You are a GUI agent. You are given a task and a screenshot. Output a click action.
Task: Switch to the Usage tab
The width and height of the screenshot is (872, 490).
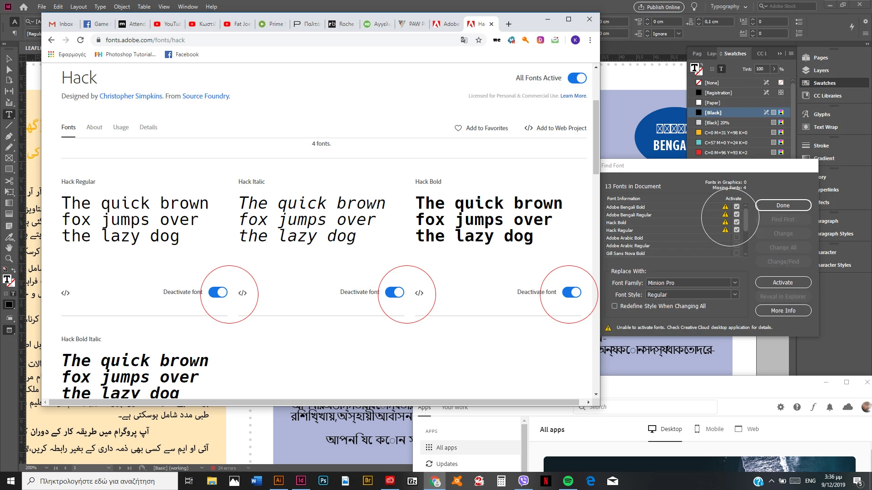coord(121,127)
